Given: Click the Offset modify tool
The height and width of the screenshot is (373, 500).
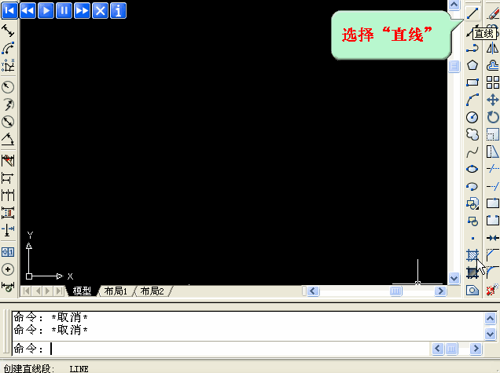Looking at the screenshot, I should tap(493, 65).
